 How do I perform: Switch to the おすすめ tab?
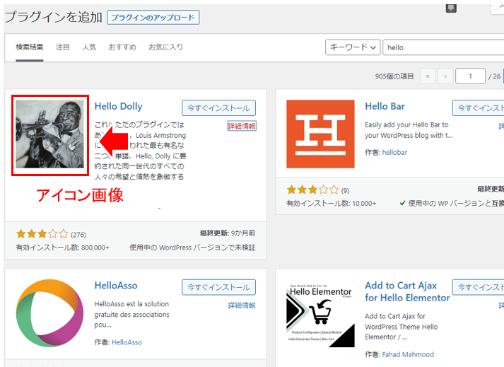[122, 47]
